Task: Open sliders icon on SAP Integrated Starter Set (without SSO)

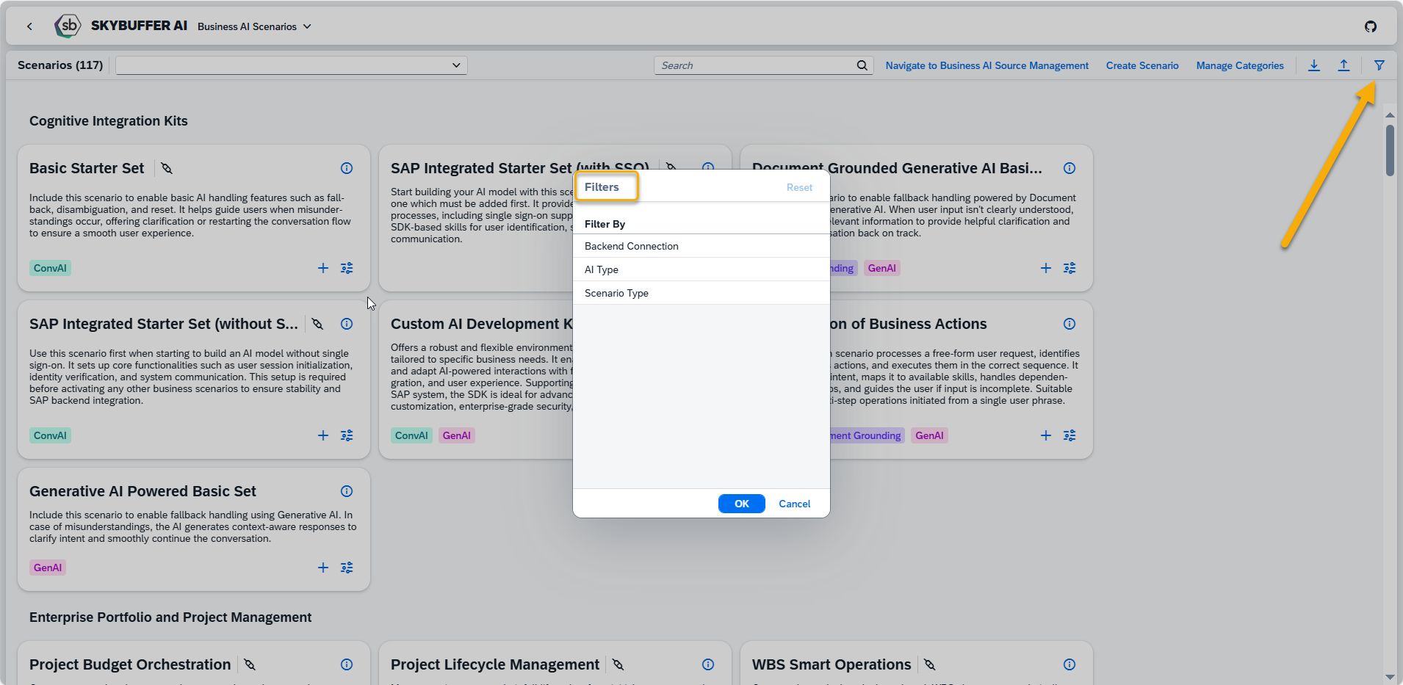Action: (x=347, y=435)
